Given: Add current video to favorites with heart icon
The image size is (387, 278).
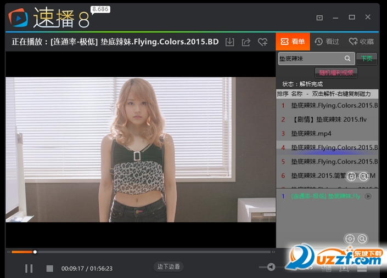Looking at the screenshot, I should (262, 42).
